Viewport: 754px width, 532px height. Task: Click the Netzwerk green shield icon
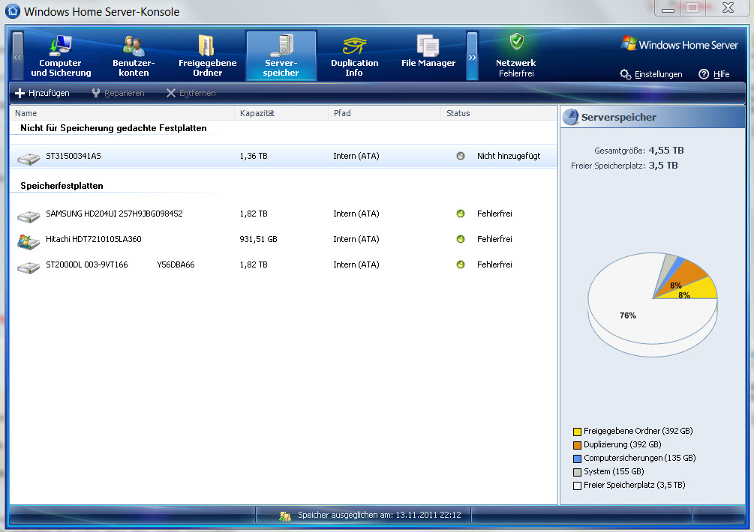pyautogui.click(x=516, y=42)
